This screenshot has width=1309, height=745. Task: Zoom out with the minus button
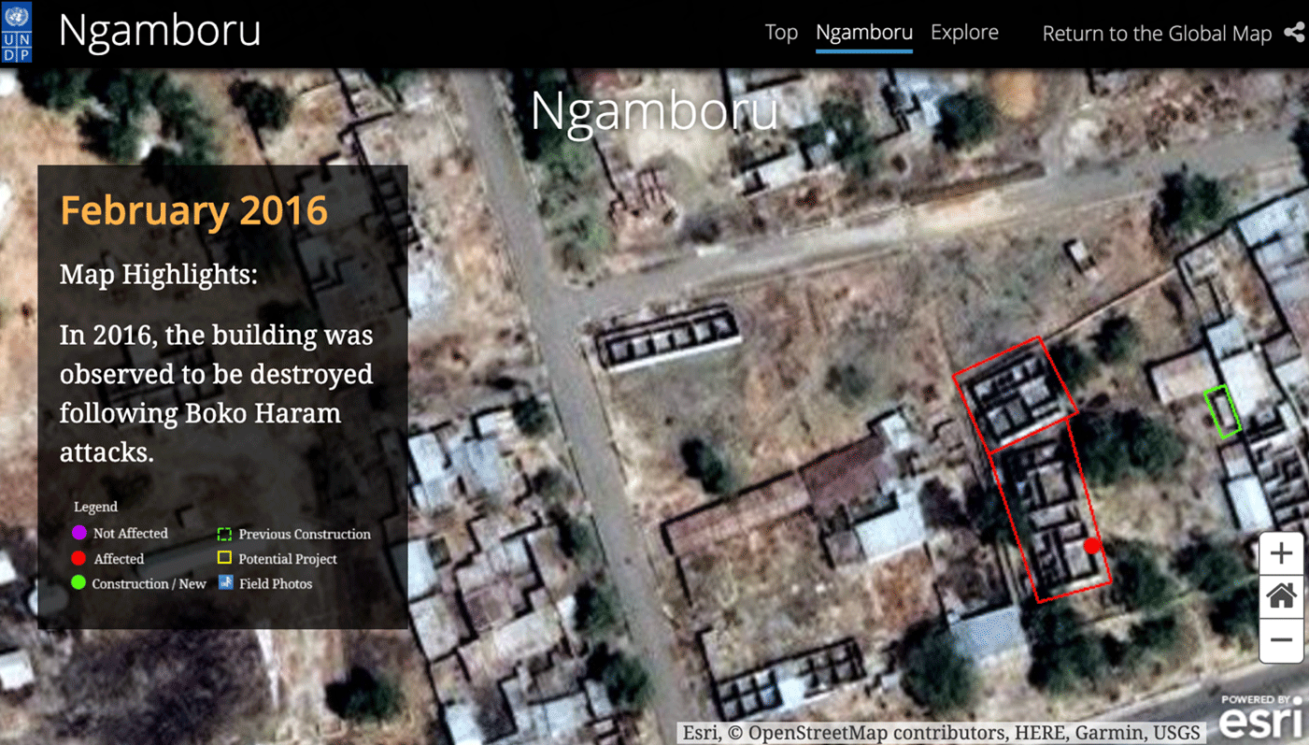pyautogui.click(x=1281, y=640)
